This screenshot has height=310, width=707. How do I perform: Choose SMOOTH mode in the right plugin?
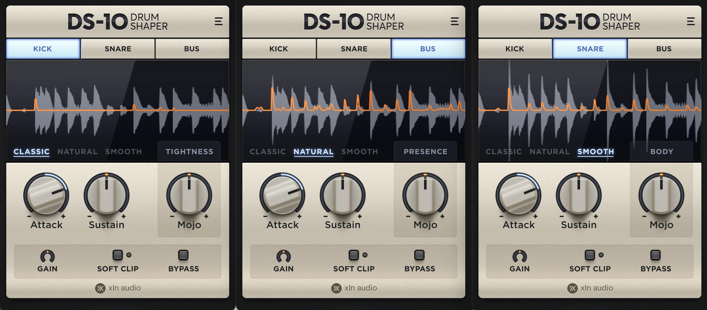click(x=596, y=152)
